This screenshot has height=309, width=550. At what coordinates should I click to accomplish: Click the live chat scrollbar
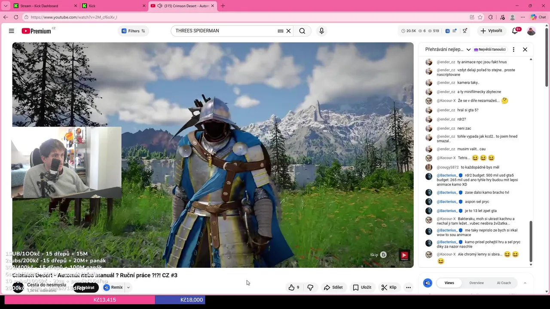(531, 242)
